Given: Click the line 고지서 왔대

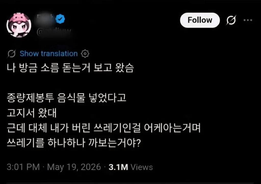Looking at the screenshot, I should point(32,113).
